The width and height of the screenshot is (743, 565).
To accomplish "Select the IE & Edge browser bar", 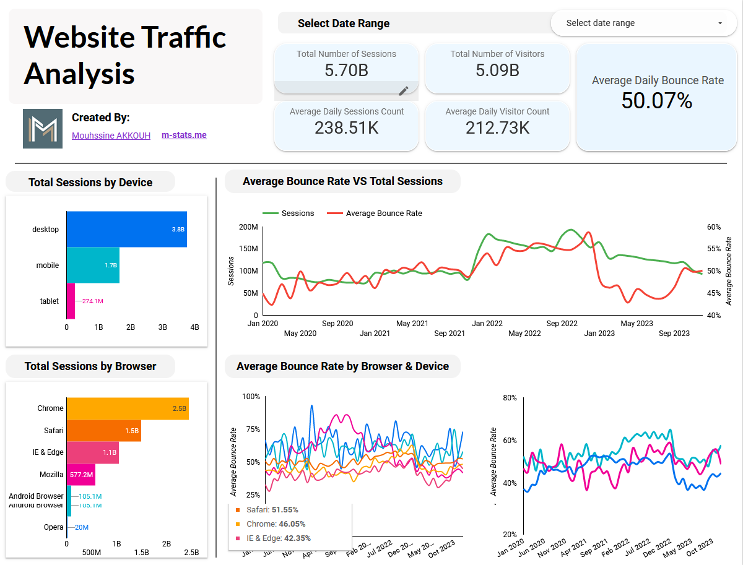I will pos(92,452).
